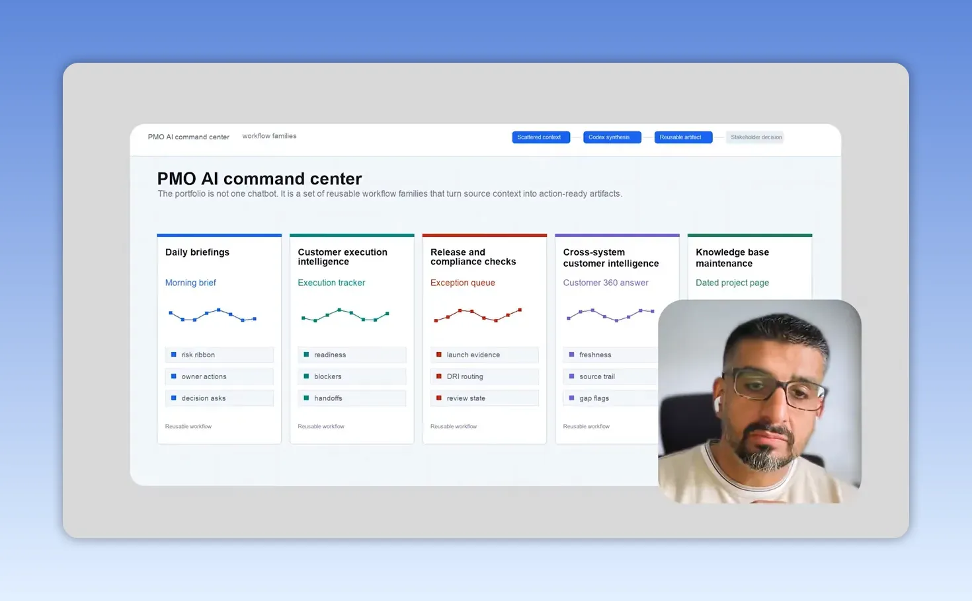The width and height of the screenshot is (972, 601).
Task: Click the large PMO AI command center heading
Action: click(x=259, y=178)
